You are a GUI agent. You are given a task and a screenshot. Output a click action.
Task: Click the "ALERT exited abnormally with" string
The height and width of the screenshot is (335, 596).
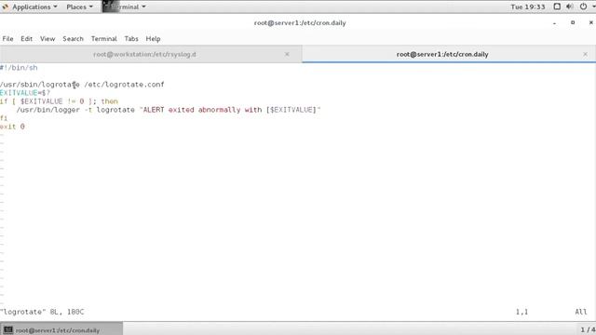[202, 110]
